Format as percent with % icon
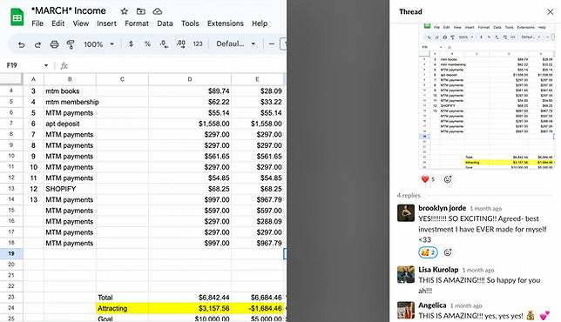The height and width of the screenshot is (322, 561). click(x=147, y=44)
